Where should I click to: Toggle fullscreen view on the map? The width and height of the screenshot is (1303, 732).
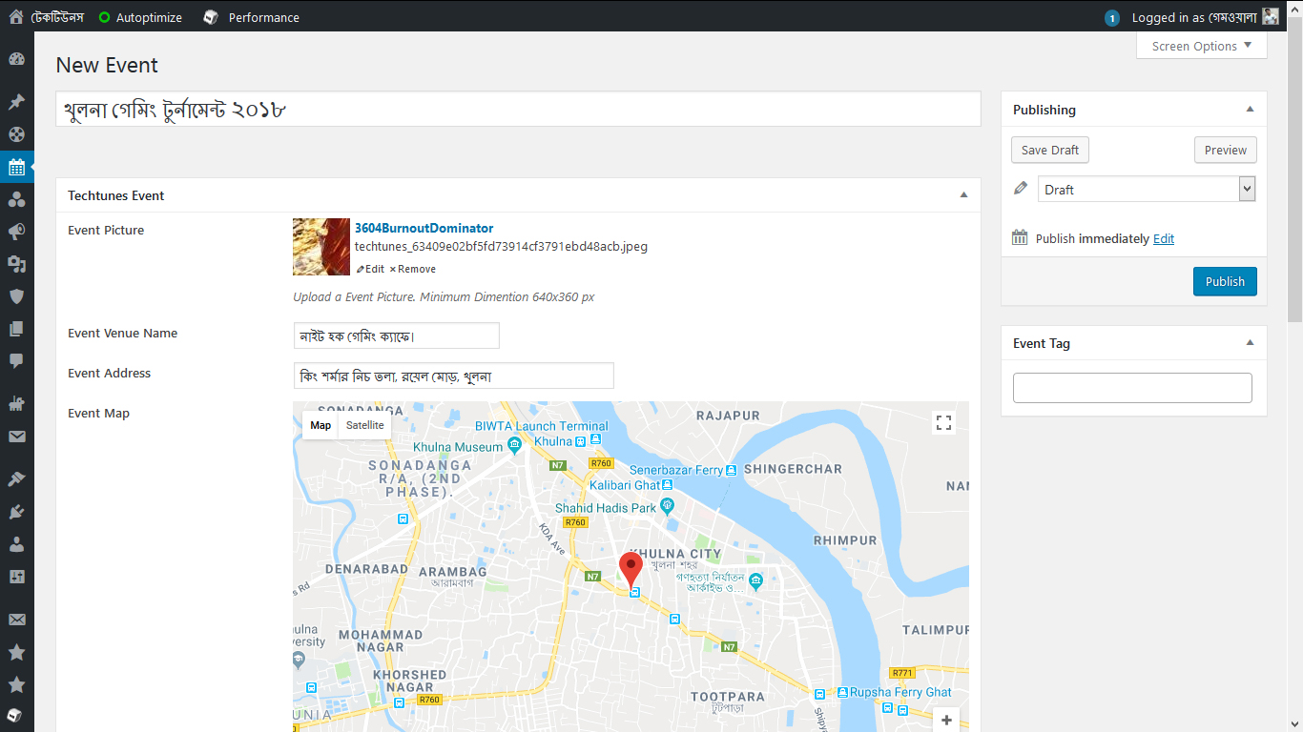944,423
